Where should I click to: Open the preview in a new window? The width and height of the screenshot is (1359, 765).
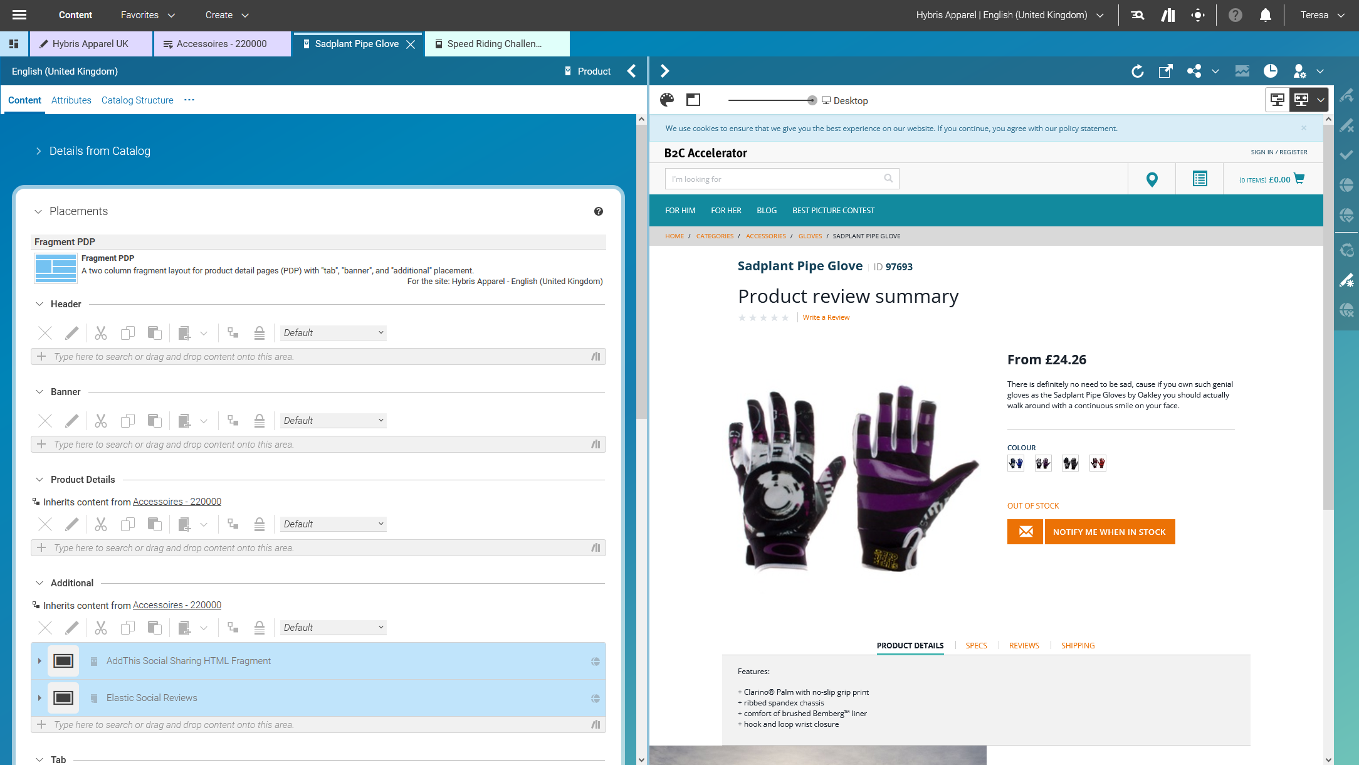coord(1165,71)
